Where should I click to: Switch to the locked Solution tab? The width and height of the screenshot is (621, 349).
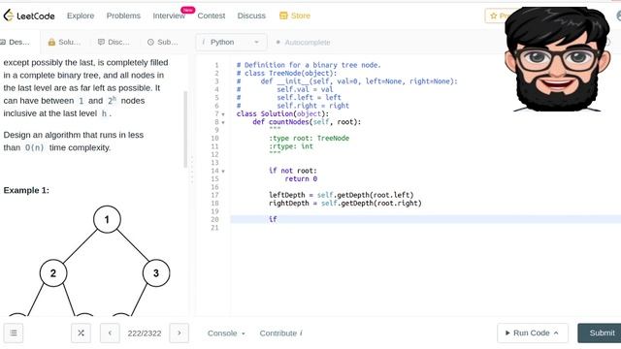pyautogui.click(x=64, y=42)
